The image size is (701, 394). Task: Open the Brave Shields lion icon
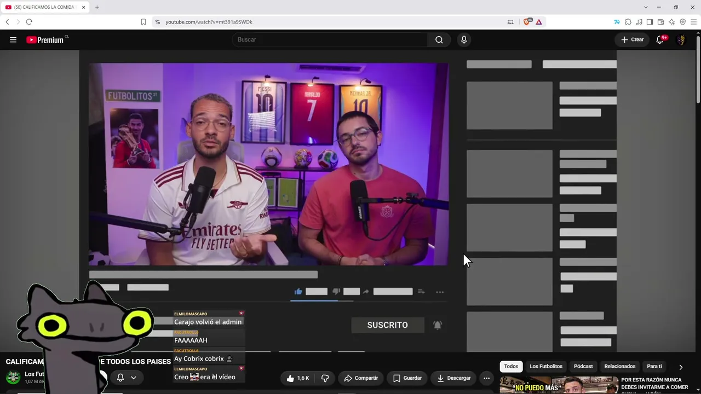tap(527, 22)
